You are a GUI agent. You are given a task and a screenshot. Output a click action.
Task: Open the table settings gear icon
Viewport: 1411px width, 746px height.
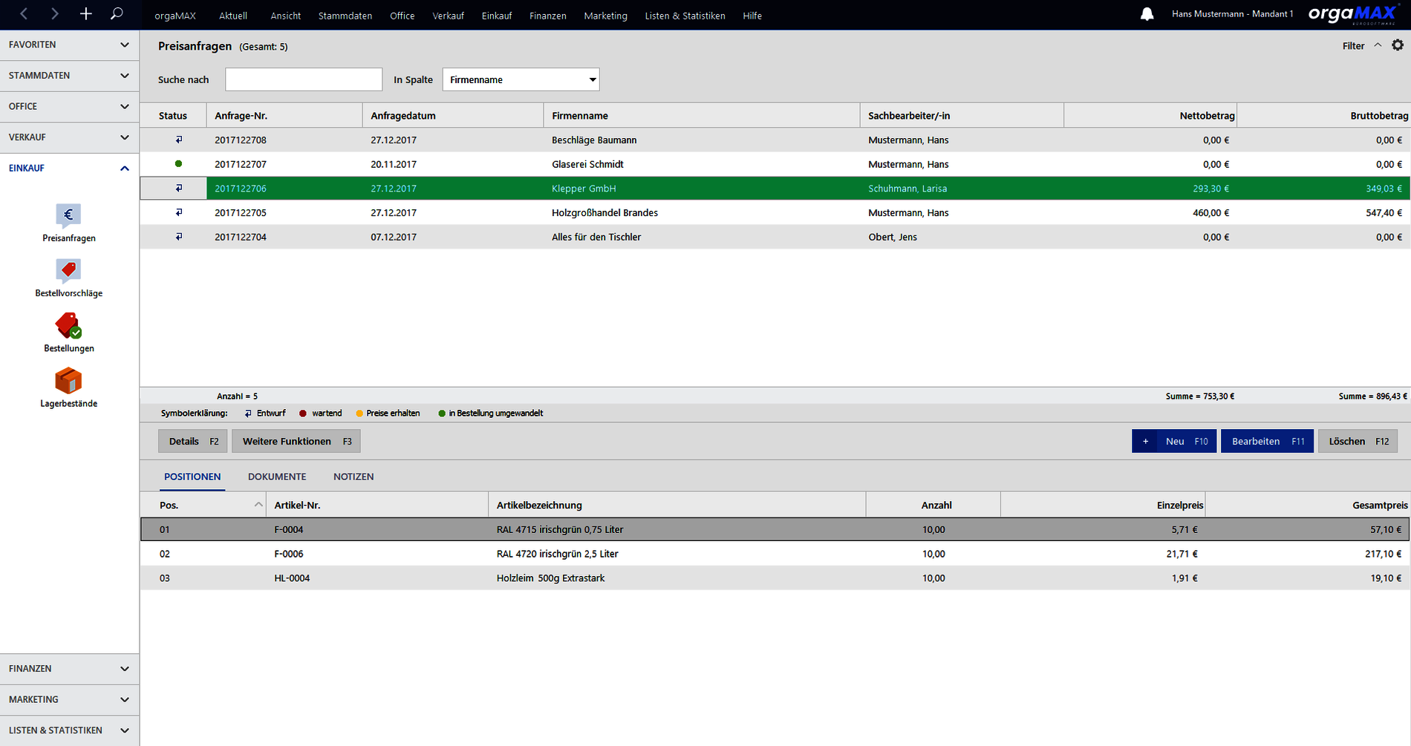point(1398,45)
